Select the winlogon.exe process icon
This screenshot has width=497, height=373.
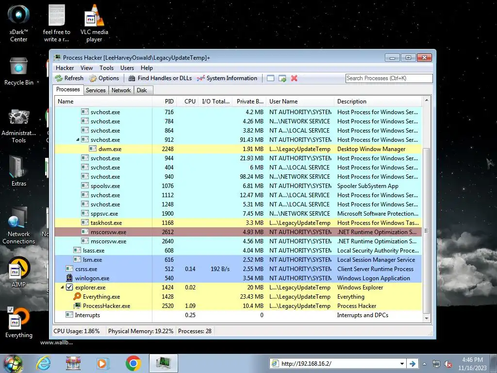[69, 278]
